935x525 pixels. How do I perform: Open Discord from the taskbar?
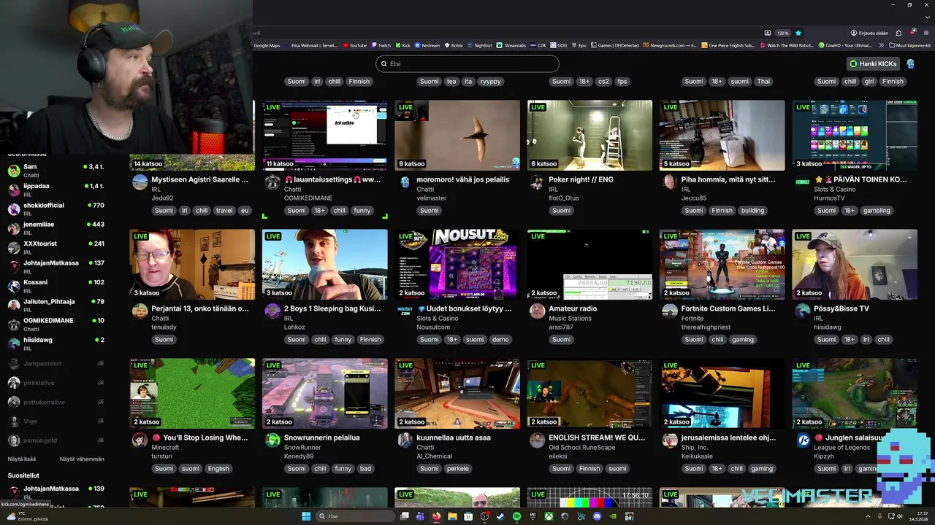[x=597, y=516]
